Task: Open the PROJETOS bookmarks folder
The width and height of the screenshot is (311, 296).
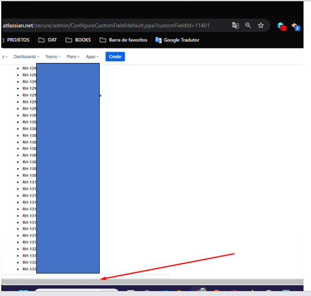Action: [x=16, y=40]
